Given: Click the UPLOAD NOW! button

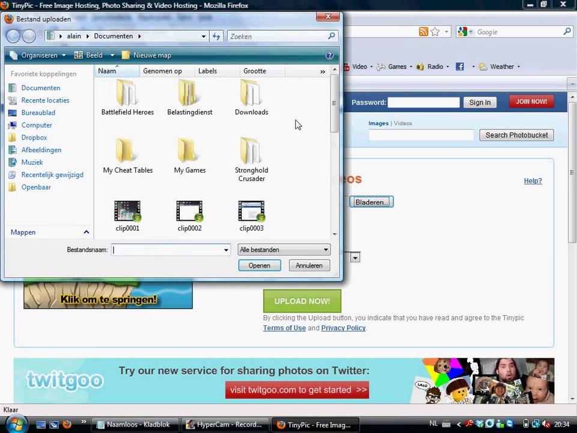Looking at the screenshot, I should tap(302, 301).
